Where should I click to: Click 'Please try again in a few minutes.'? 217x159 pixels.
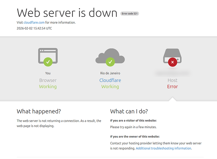[133, 127]
